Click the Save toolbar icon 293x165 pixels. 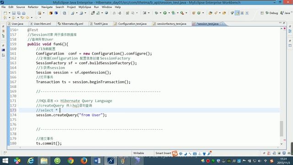[x=14, y=13]
